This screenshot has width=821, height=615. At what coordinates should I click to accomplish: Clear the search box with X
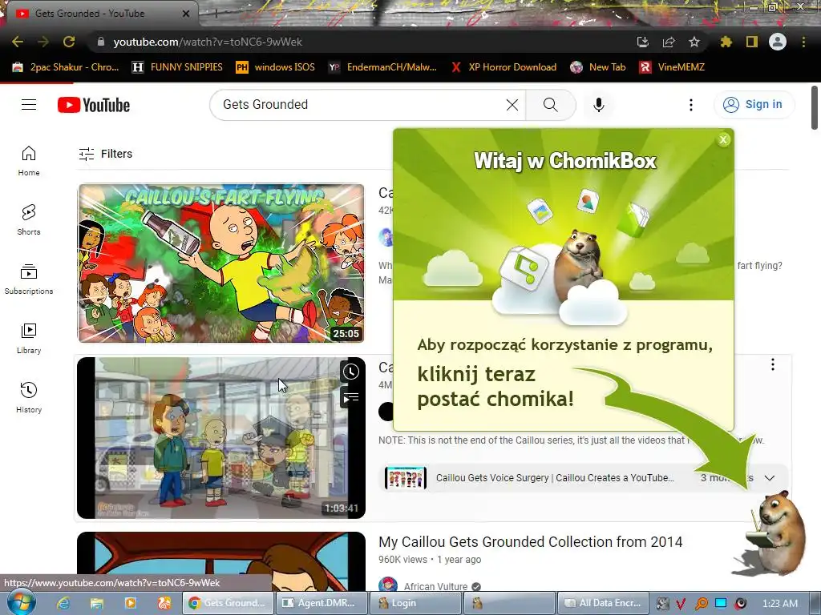tap(512, 105)
